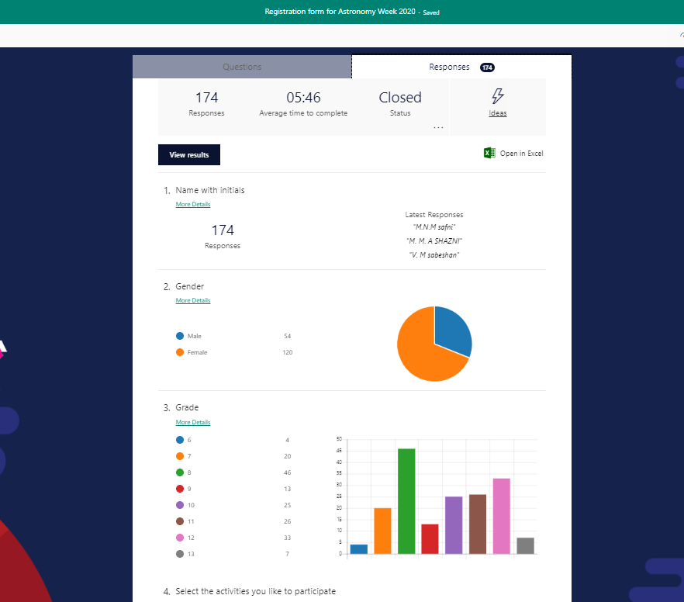684x602 pixels.
Task: Open the three-dot menu under Status
Action: point(438,127)
